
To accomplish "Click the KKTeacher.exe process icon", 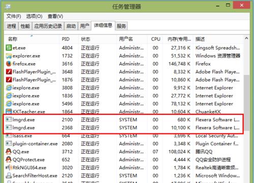I will tap(9, 111).
